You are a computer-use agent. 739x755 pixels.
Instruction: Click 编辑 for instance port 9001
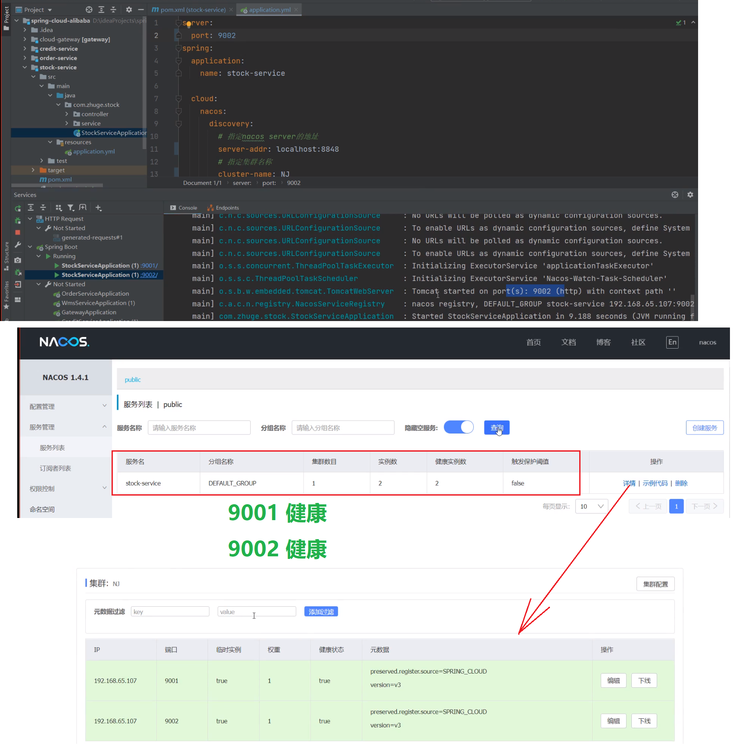pyautogui.click(x=613, y=680)
